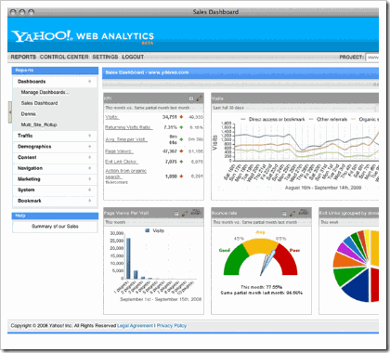This screenshot has height=353, width=390.
Task: Expand the Marketing reports section
Action: pos(89,179)
